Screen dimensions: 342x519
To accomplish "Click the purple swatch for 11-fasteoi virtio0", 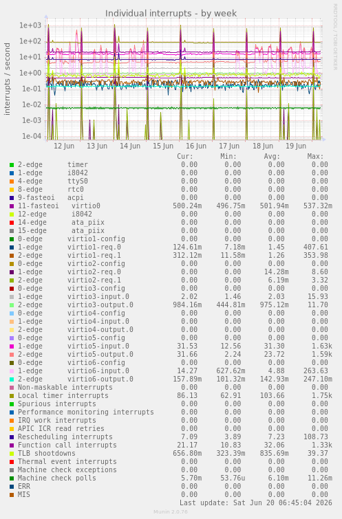I will [x=12, y=206].
